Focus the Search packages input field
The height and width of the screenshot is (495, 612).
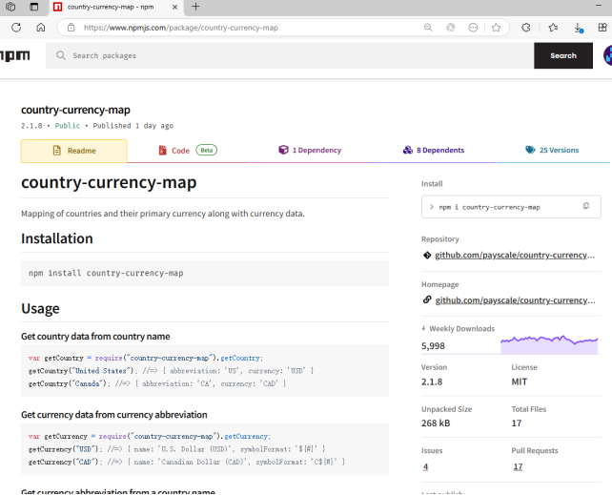[290, 55]
